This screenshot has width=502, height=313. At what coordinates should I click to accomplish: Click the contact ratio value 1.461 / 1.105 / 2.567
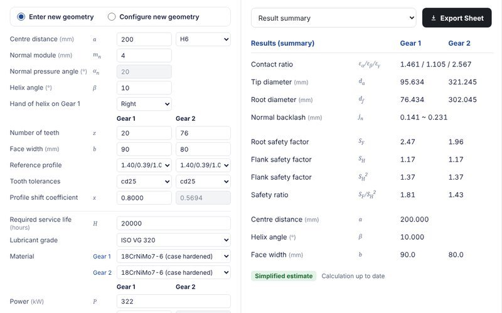(x=435, y=64)
